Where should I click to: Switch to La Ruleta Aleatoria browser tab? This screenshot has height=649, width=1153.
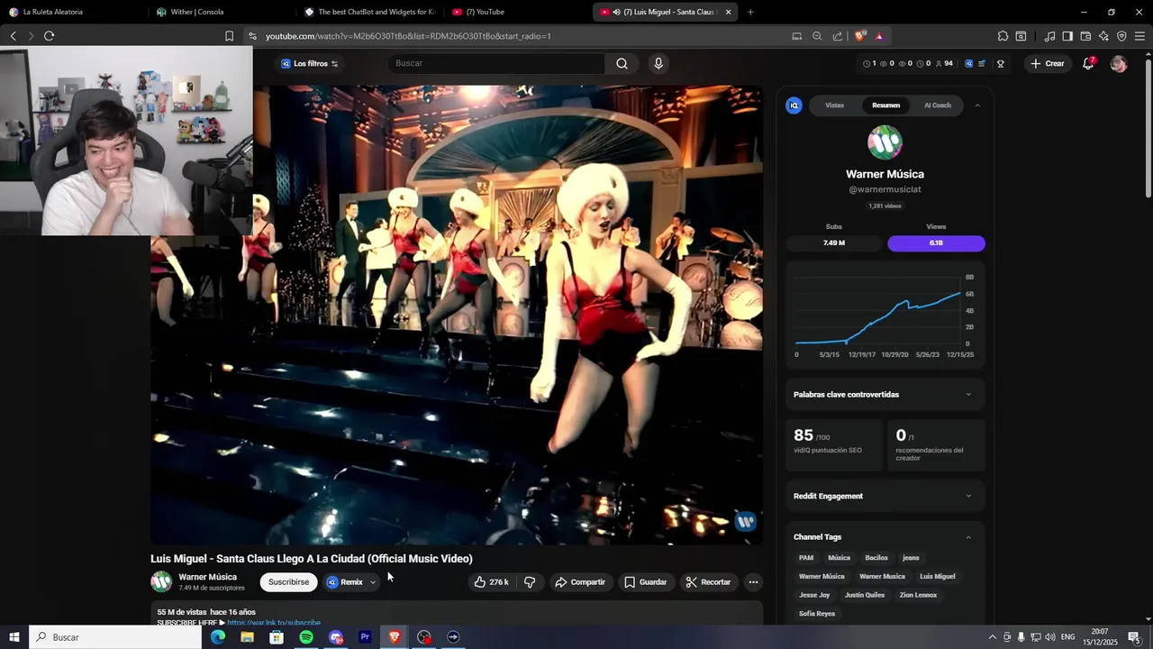pos(74,12)
